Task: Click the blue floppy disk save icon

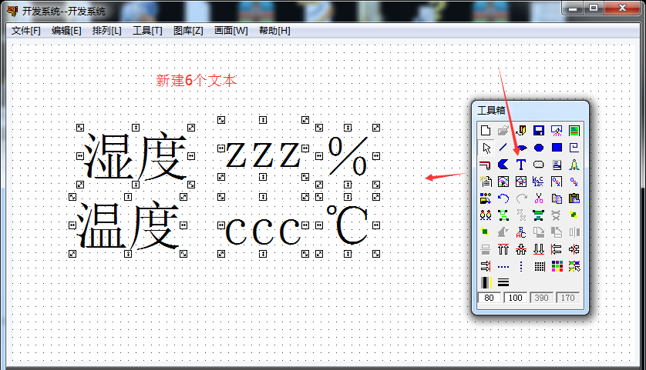Action: [539, 131]
